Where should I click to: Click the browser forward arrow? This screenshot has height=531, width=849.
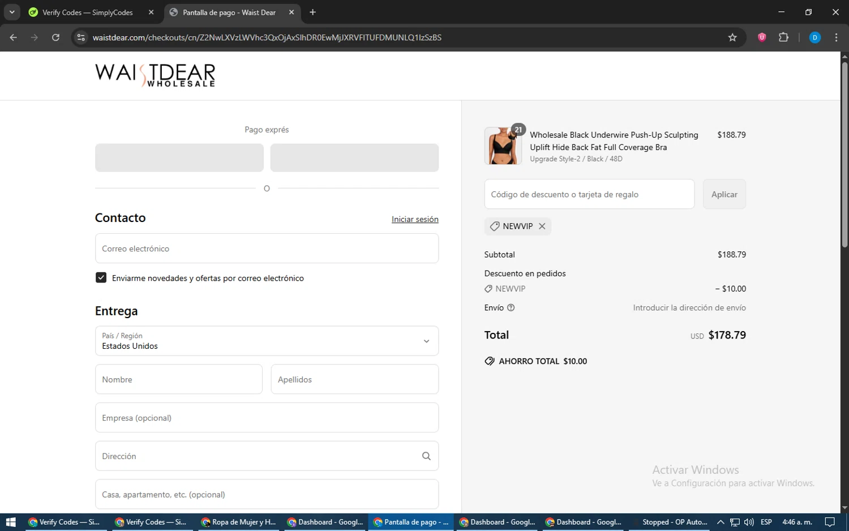pyautogui.click(x=35, y=37)
